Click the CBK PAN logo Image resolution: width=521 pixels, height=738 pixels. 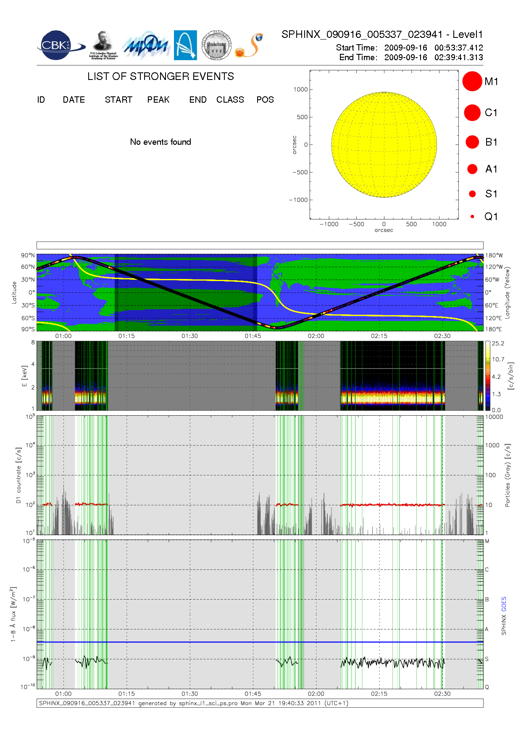click(59, 45)
